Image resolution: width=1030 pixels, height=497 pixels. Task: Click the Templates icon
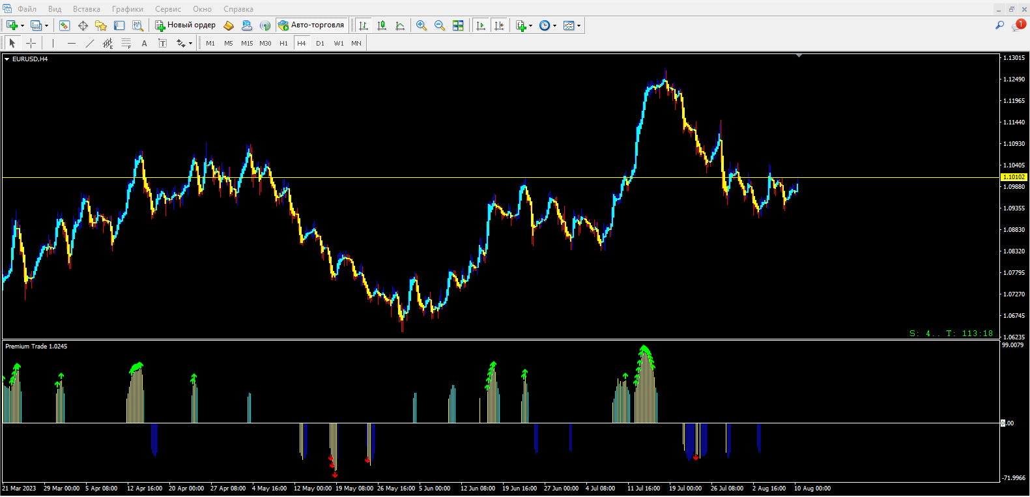click(569, 25)
